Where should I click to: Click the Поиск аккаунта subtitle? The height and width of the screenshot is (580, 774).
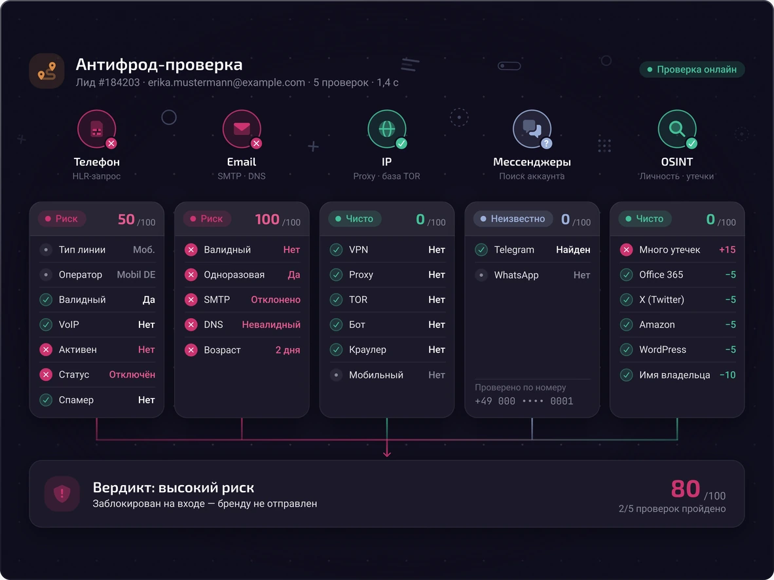click(x=532, y=176)
